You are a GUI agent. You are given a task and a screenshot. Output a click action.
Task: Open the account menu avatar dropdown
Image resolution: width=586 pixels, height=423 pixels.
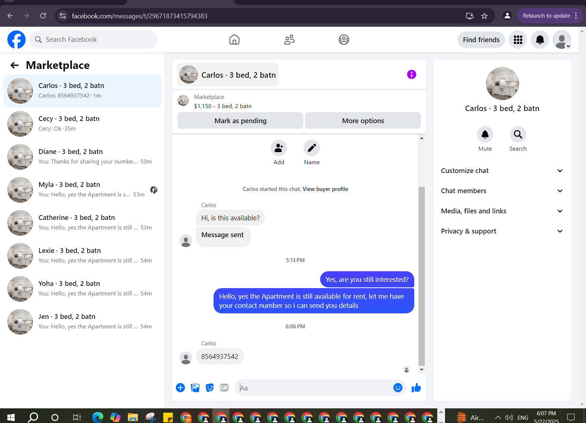[x=562, y=40]
